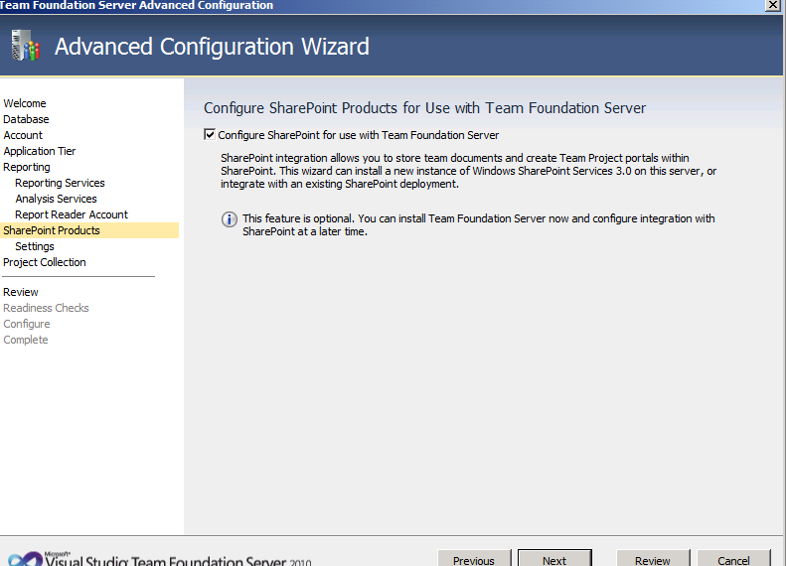Uncheck Configure SharePoint for use checkbox

pyautogui.click(x=210, y=135)
